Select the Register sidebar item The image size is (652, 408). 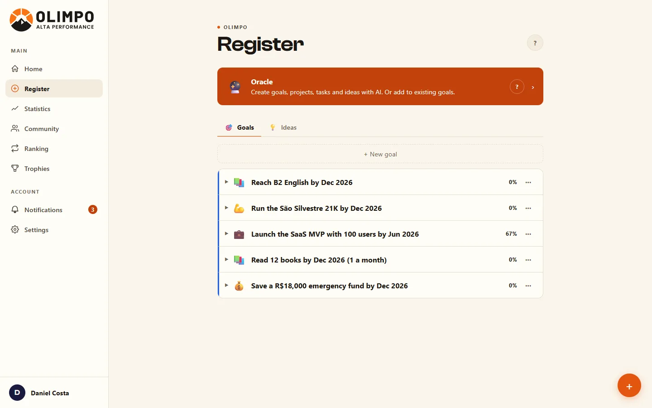(54, 89)
